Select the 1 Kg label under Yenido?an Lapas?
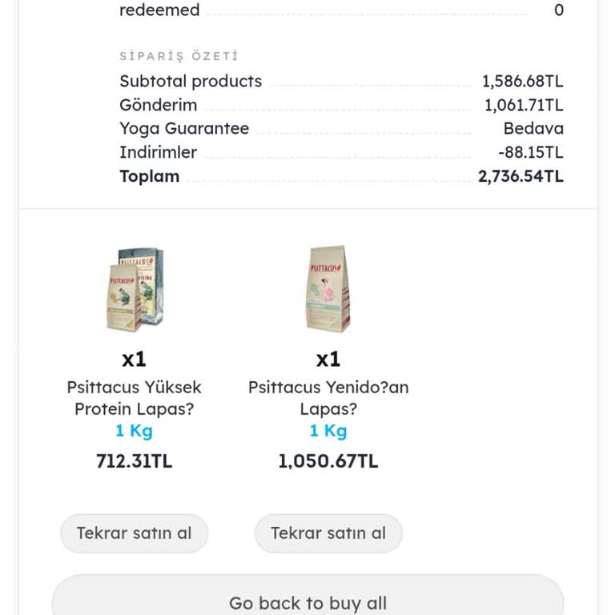This screenshot has height=615, width=615. (x=328, y=431)
